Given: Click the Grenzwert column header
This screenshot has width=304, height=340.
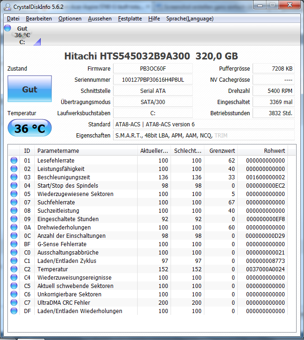Looking at the screenshot, I should 221,150.
